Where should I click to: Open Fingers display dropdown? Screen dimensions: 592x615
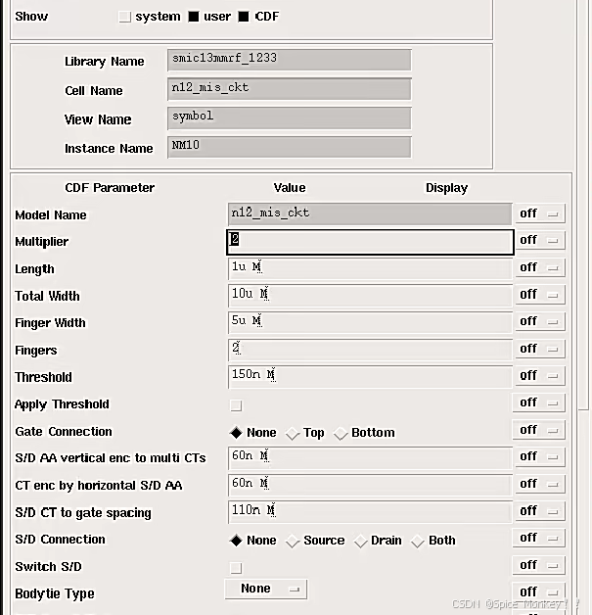[540, 349]
